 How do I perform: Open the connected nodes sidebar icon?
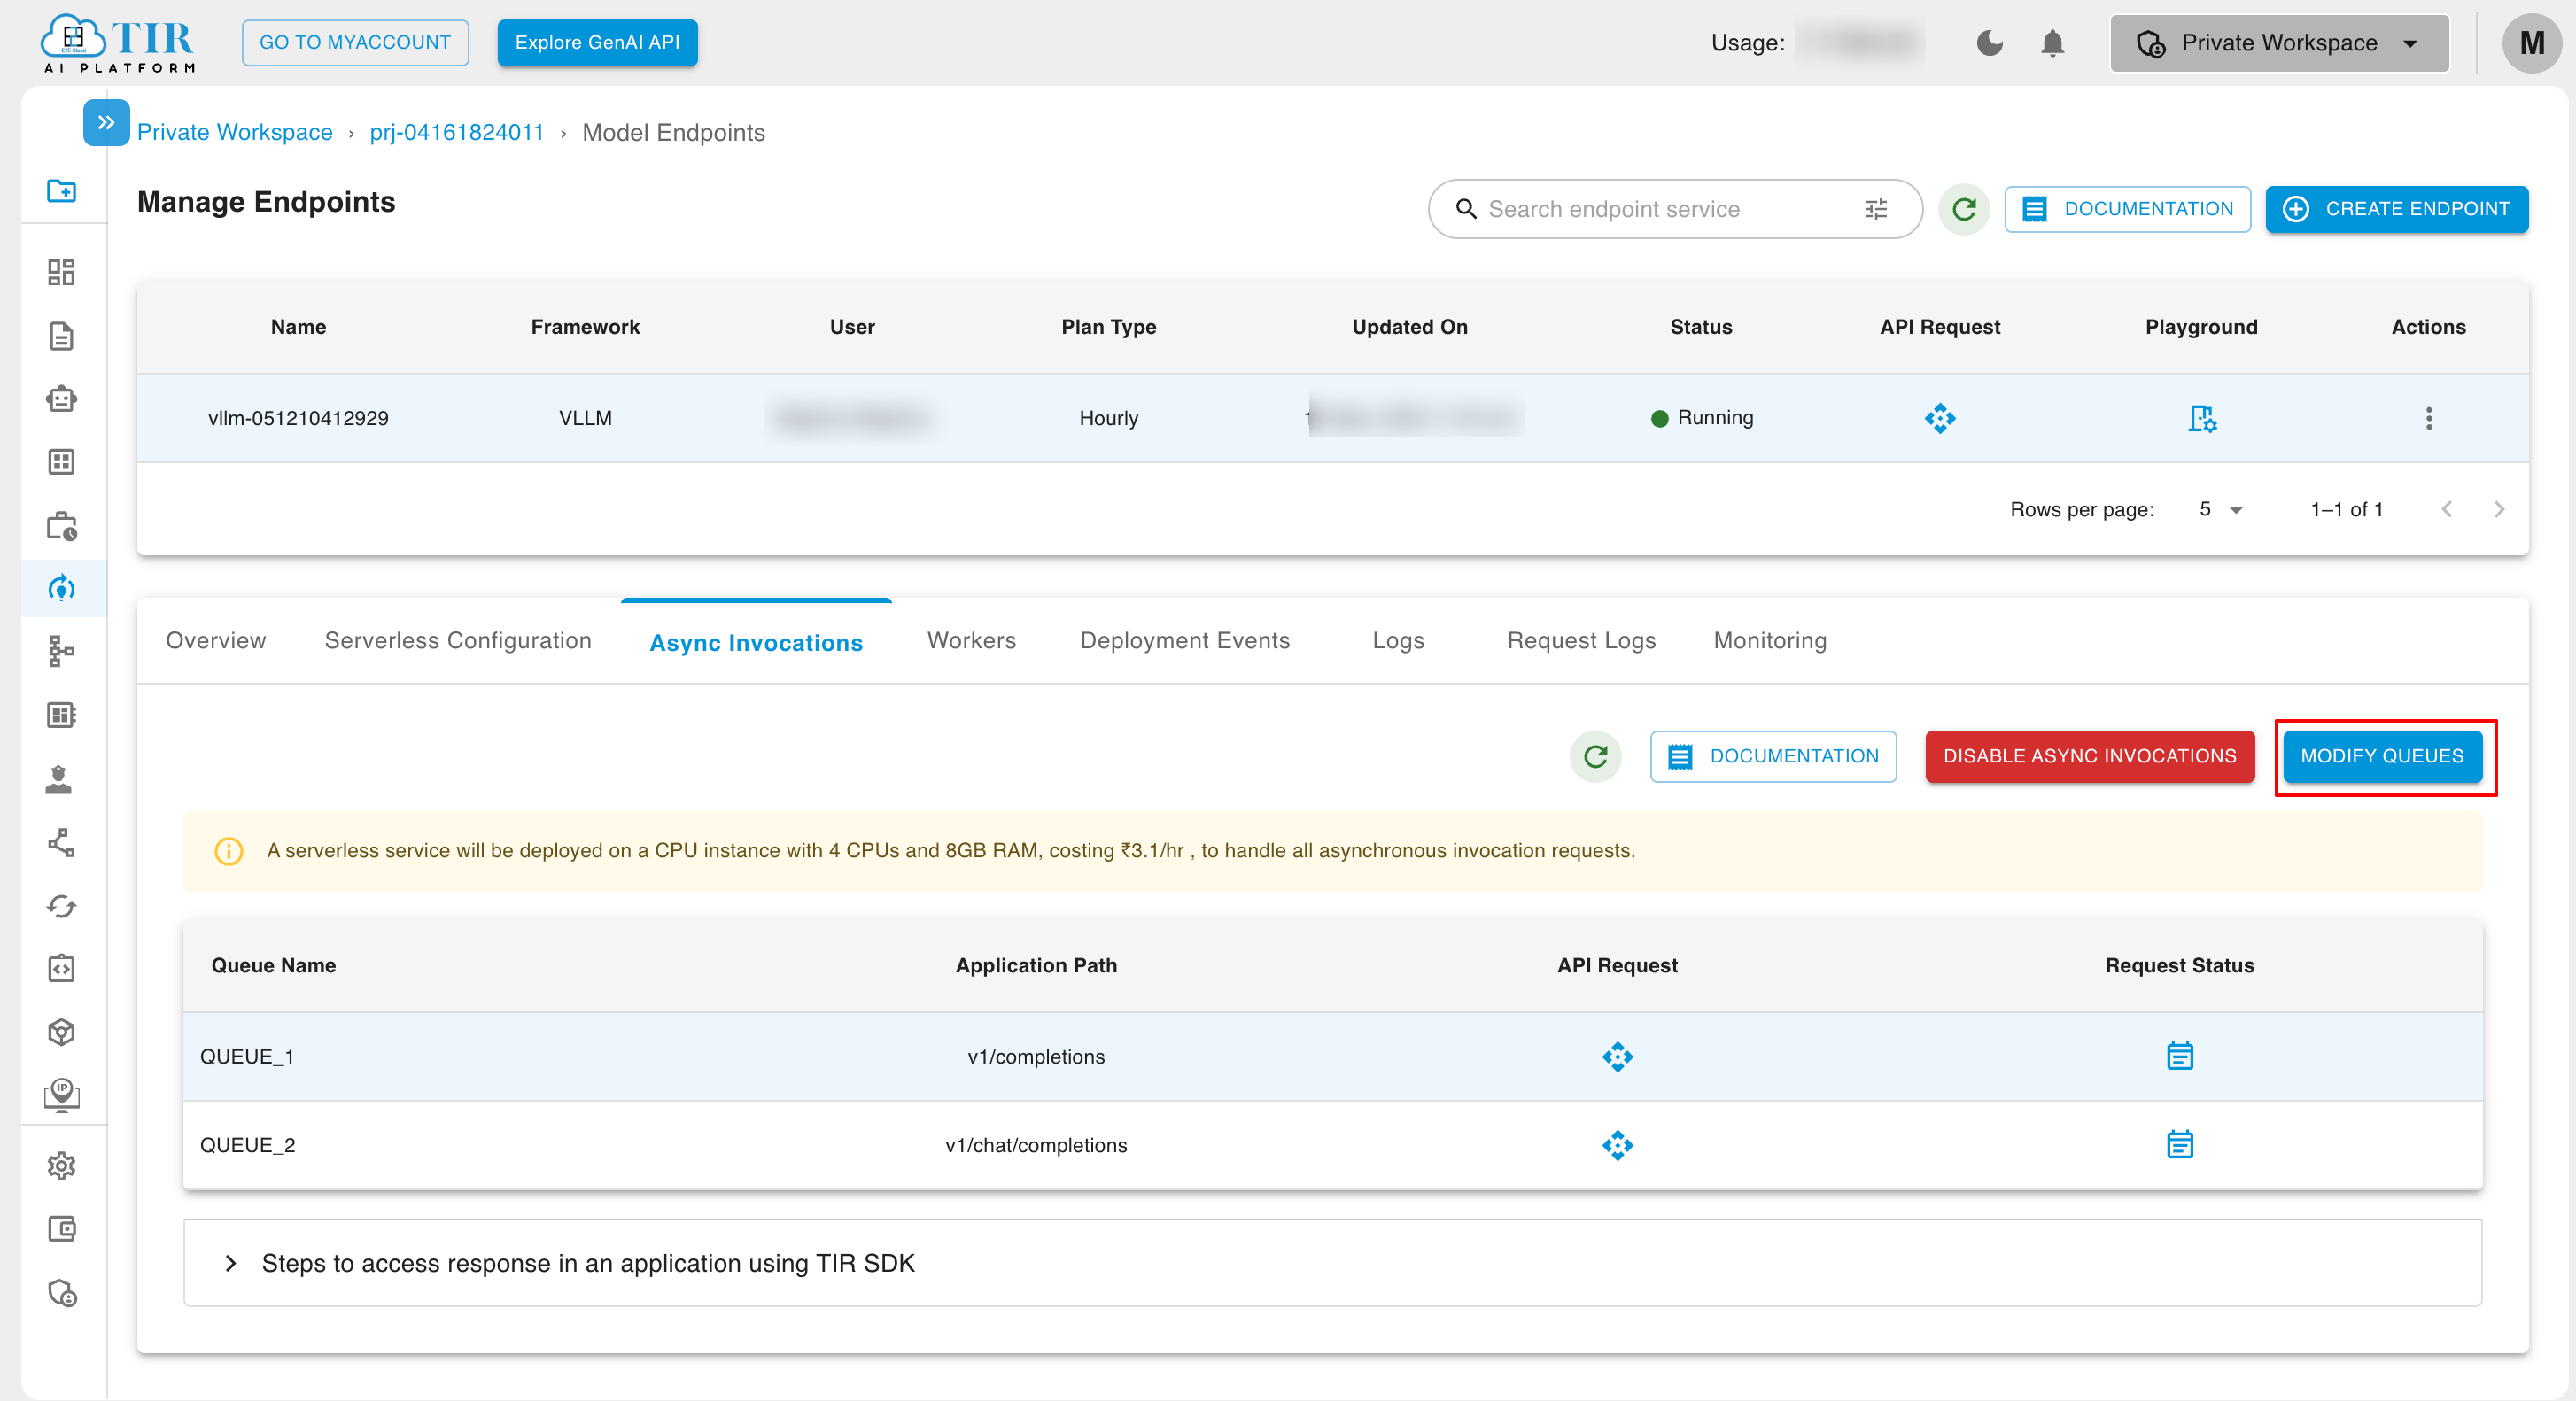coord(62,843)
